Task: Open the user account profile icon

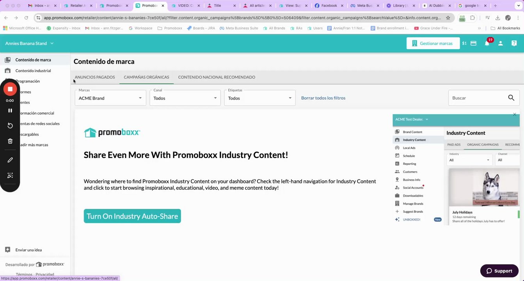Action: (x=501, y=43)
